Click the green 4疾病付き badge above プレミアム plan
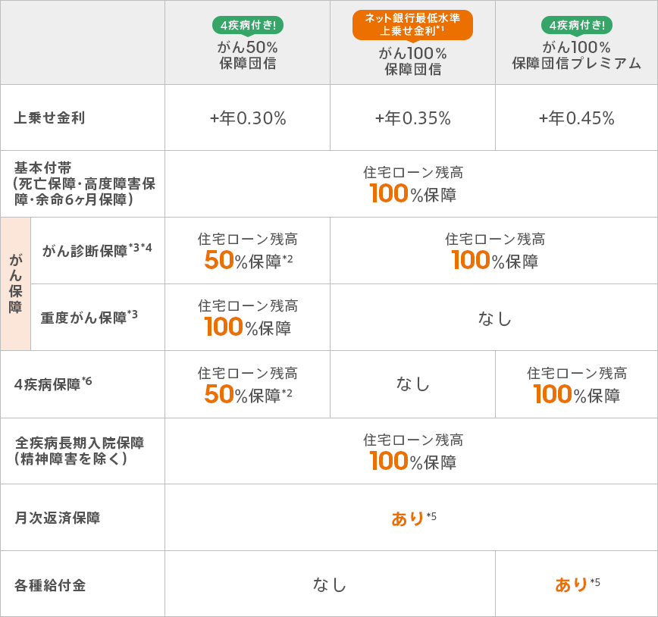Image resolution: width=658 pixels, height=617 pixels. click(x=577, y=25)
